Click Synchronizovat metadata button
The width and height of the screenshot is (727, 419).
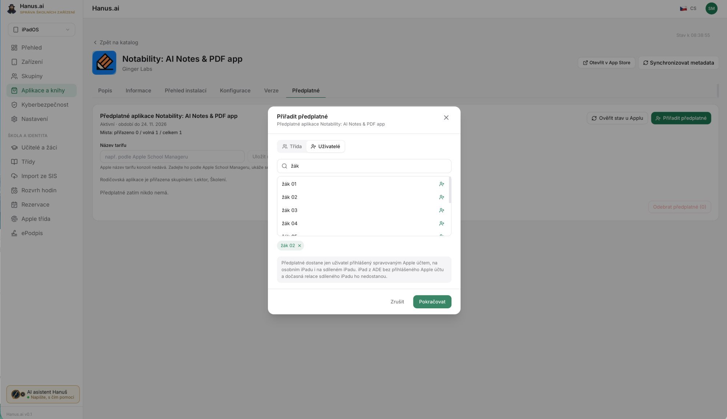pos(678,63)
